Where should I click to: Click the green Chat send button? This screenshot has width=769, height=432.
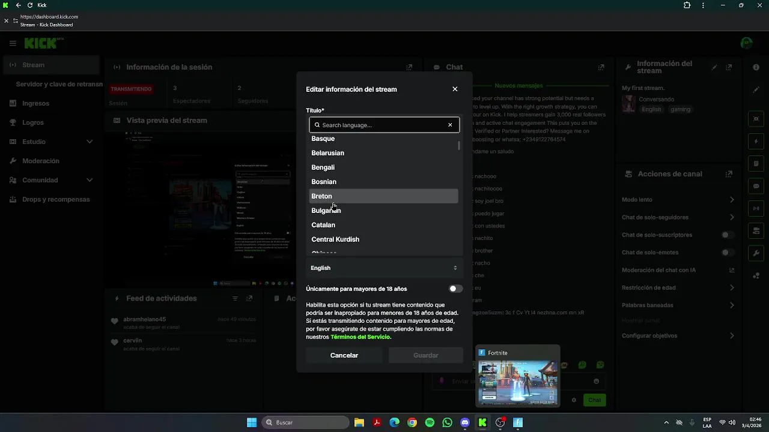pos(594,400)
